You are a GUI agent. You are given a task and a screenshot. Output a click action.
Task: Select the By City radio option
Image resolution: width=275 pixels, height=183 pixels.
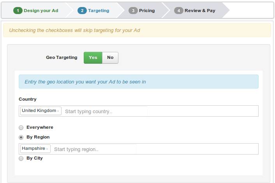pos(21,158)
